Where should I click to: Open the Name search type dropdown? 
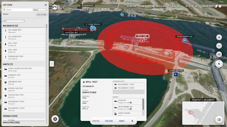click(40, 10)
